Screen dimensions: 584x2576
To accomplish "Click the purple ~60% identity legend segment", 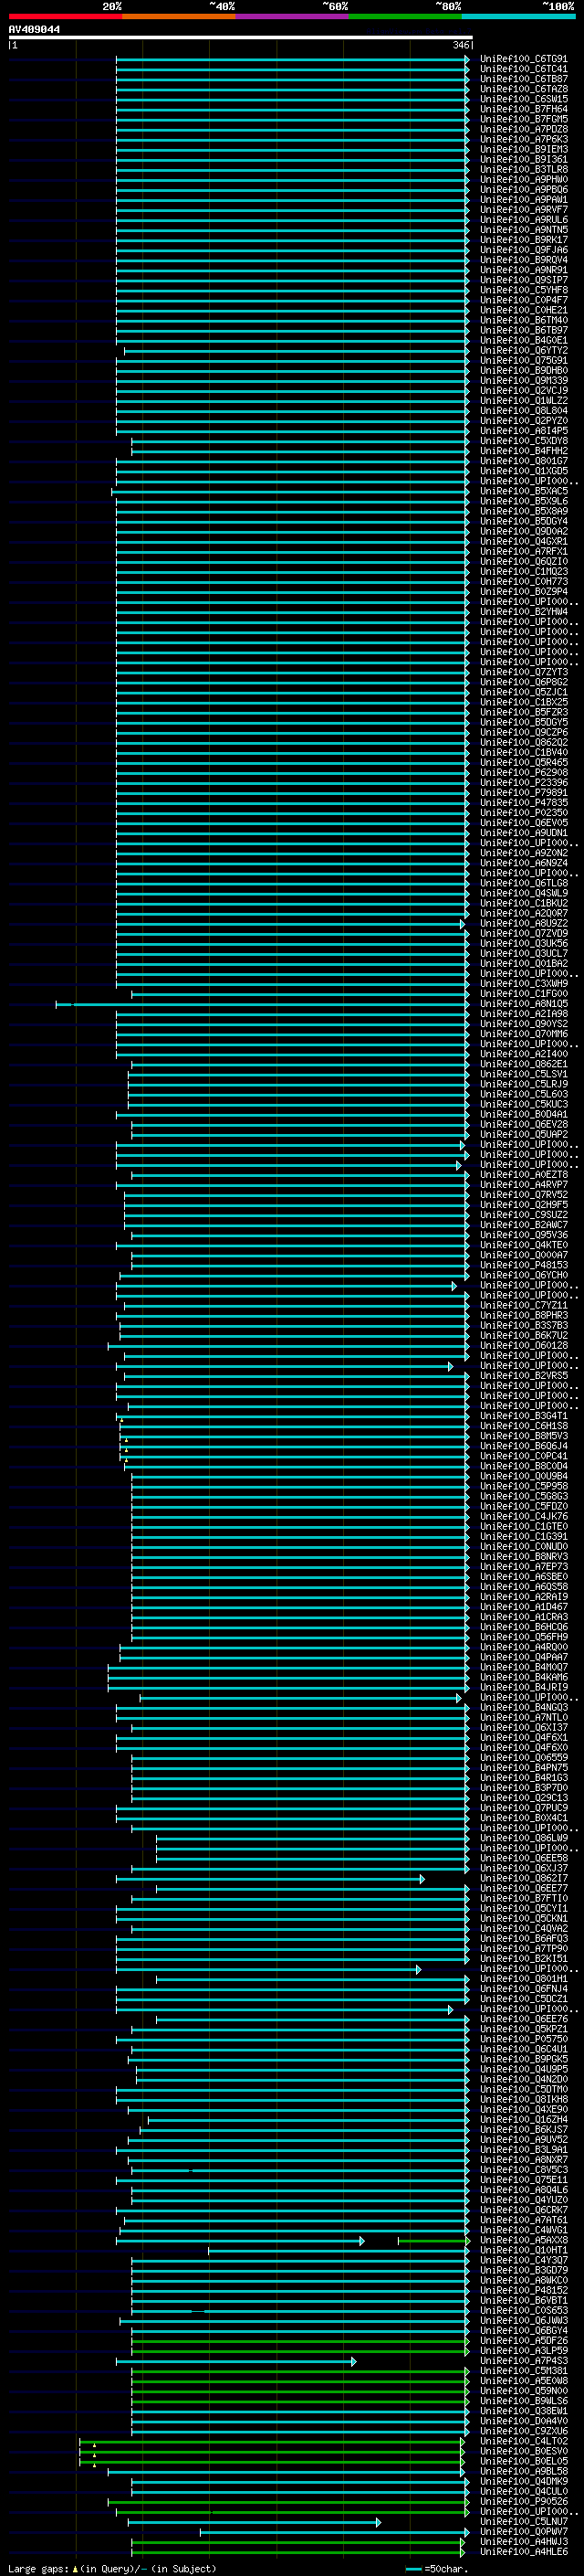I will 293,16.
